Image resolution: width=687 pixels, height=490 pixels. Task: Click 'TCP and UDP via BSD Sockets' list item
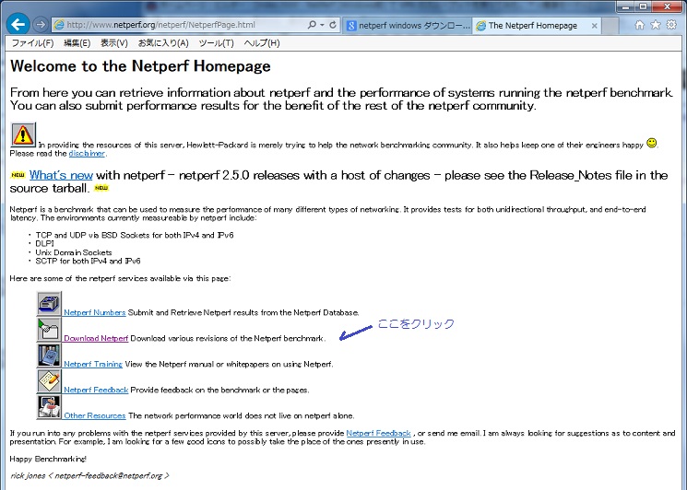tap(135, 235)
